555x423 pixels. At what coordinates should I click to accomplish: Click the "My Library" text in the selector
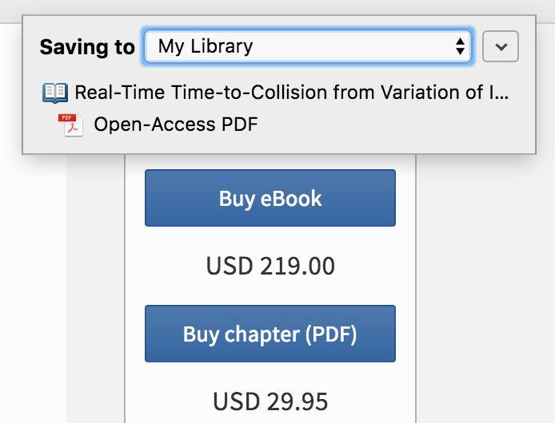click(206, 46)
